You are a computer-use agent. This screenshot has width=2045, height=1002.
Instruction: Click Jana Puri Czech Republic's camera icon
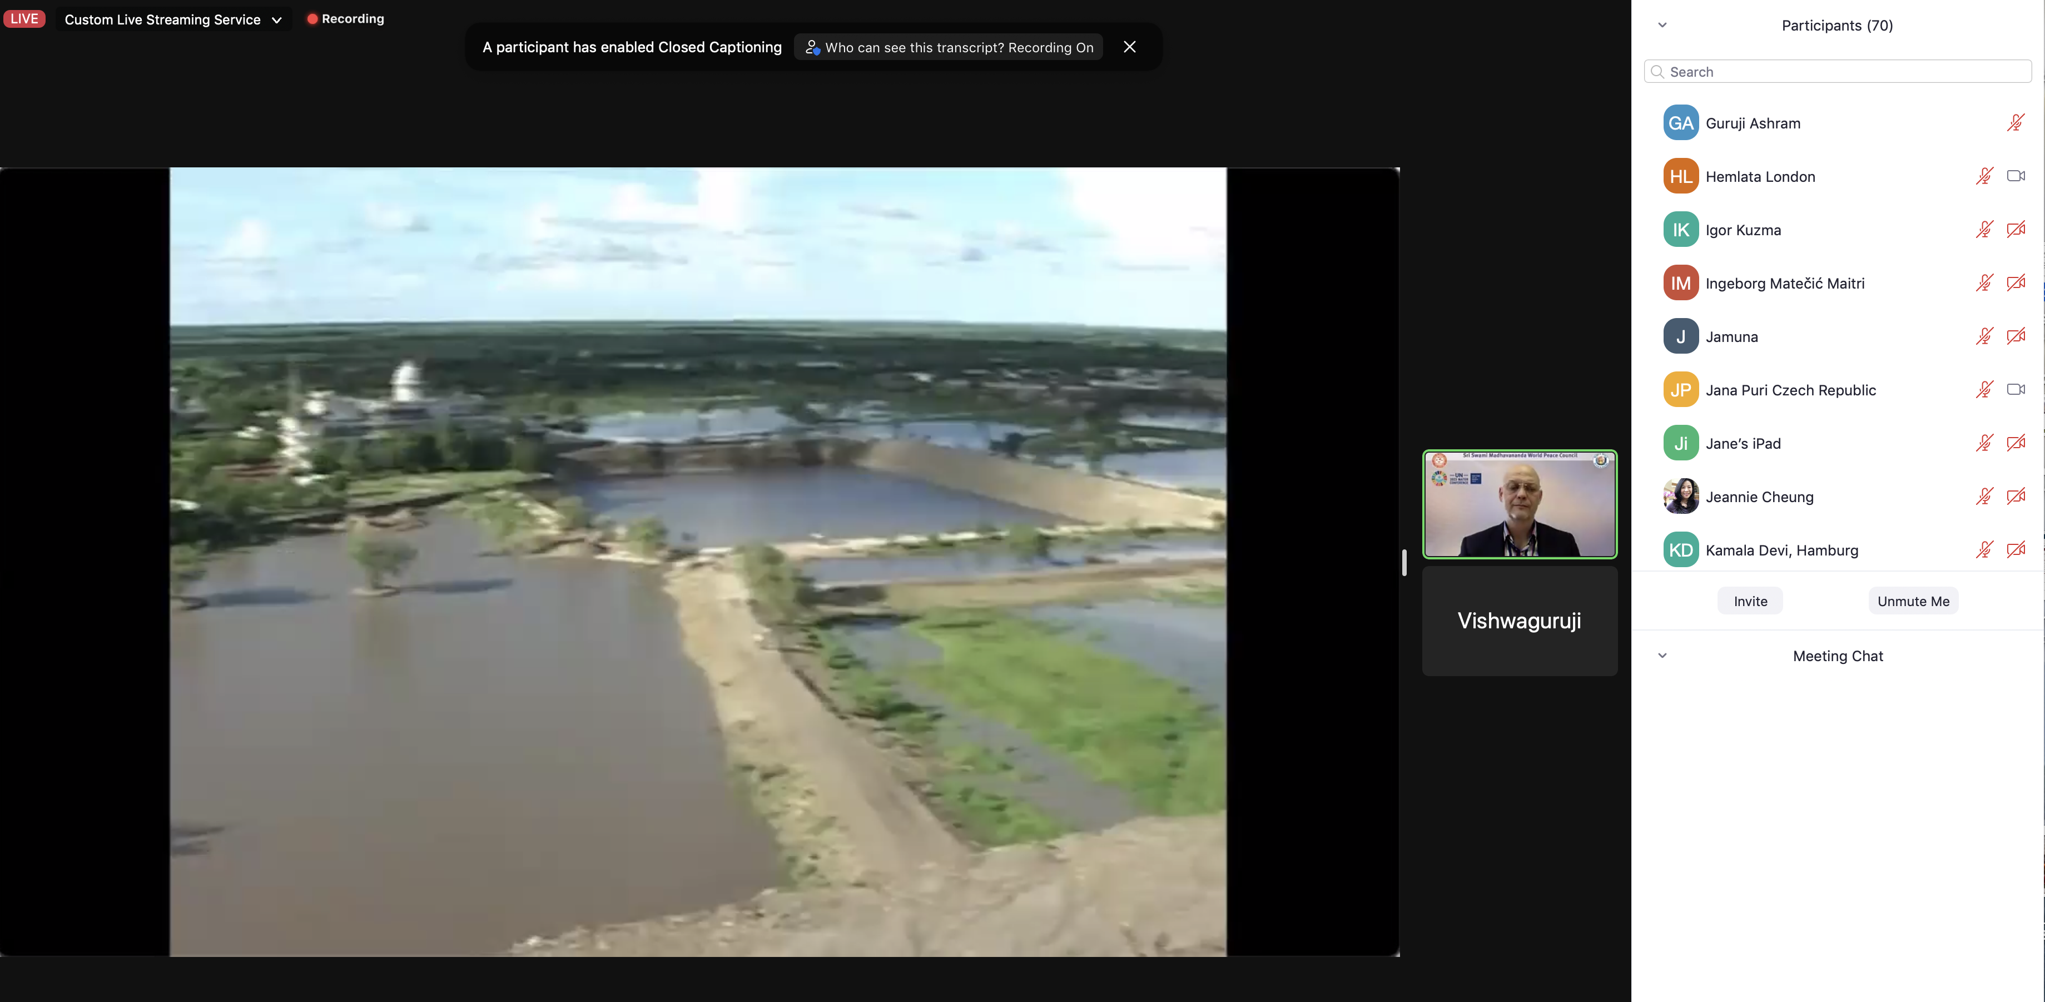point(2015,390)
